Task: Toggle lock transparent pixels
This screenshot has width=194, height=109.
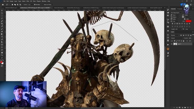Action: point(175,41)
